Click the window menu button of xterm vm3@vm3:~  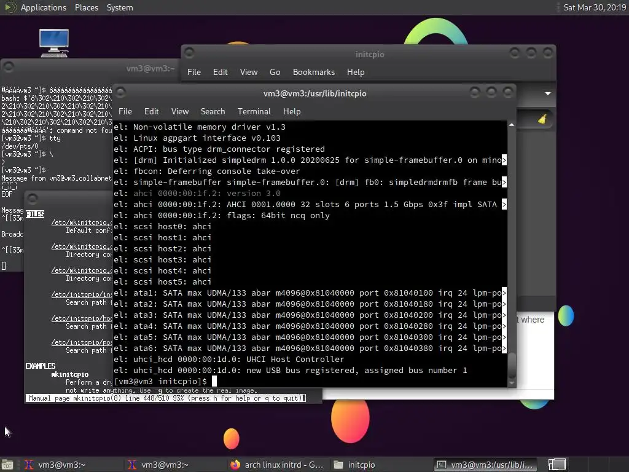coord(9,67)
